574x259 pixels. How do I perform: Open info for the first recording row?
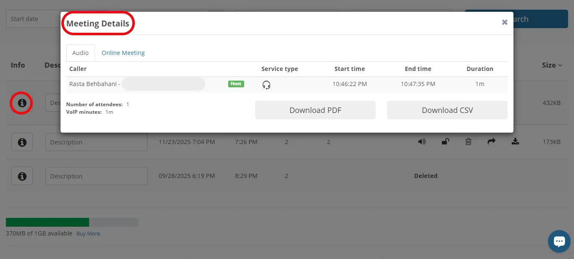22,103
